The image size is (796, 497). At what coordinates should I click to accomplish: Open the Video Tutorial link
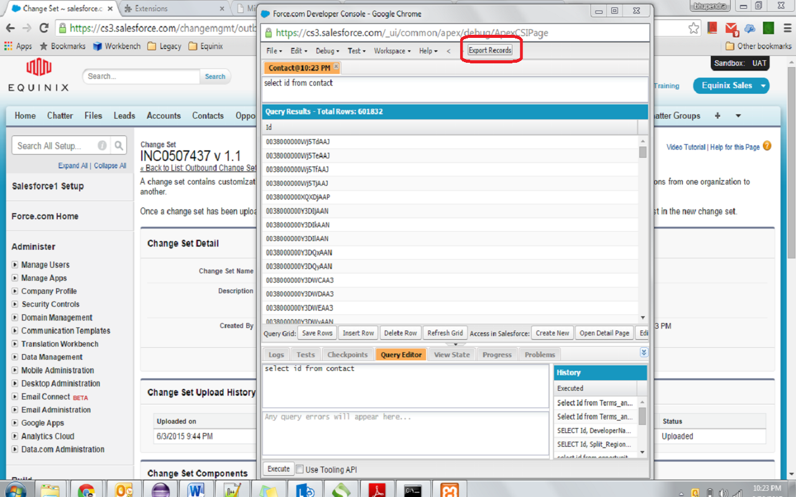pyautogui.click(x=686, y=147)
